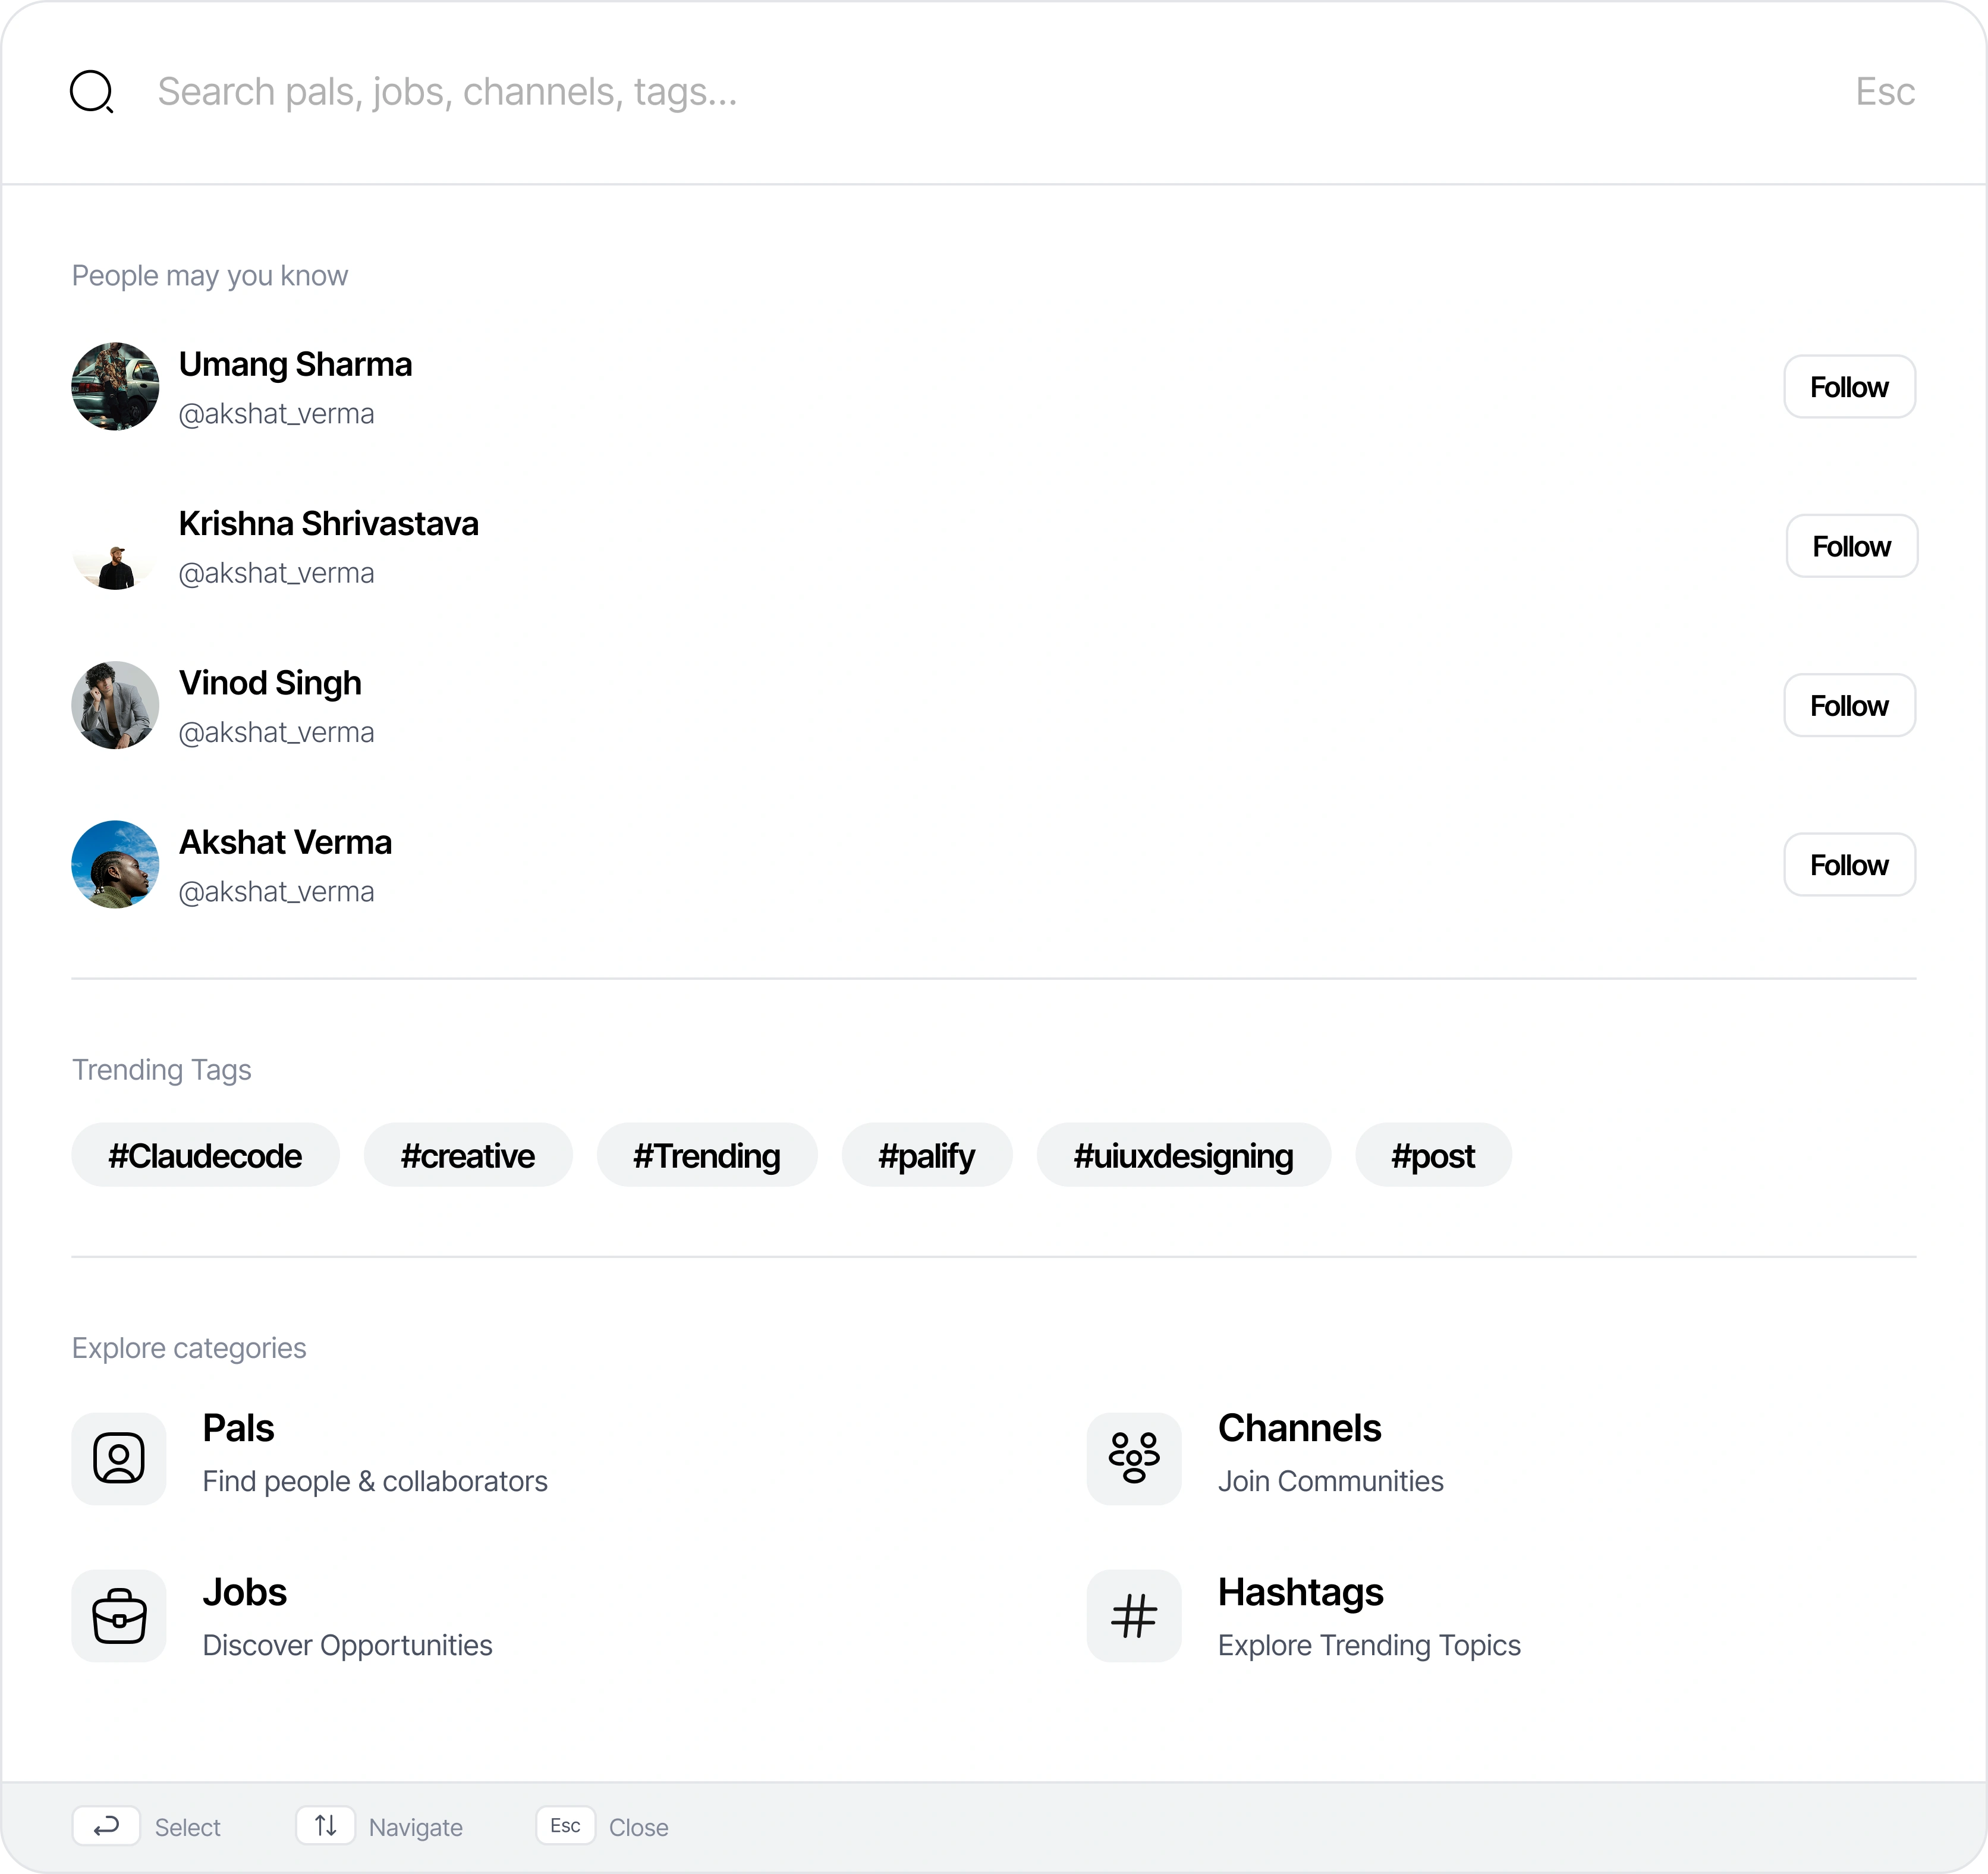1988x1874 pixels.
Task: Open Vinod Singh's avatar
Action: (x=115, y=705)
